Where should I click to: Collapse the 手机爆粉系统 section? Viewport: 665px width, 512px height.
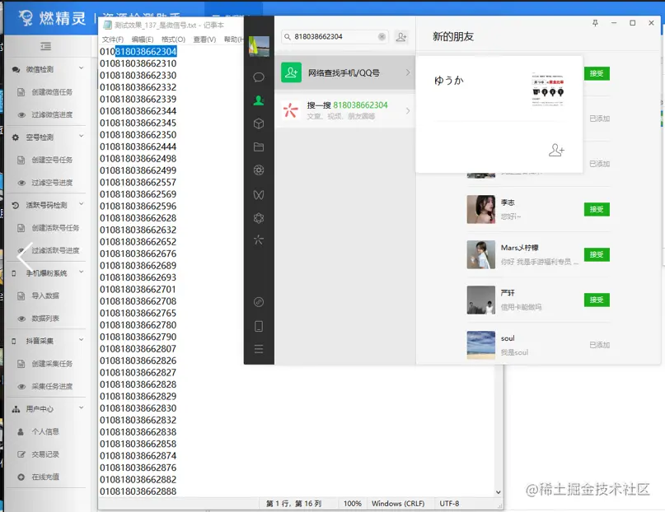[81, 272]
